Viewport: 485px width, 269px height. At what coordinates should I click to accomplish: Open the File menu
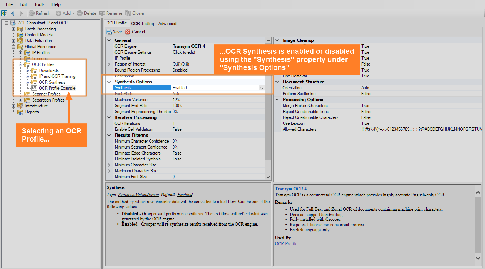point(9,4)
